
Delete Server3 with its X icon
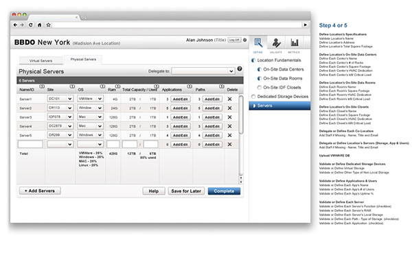coord(229,117)
